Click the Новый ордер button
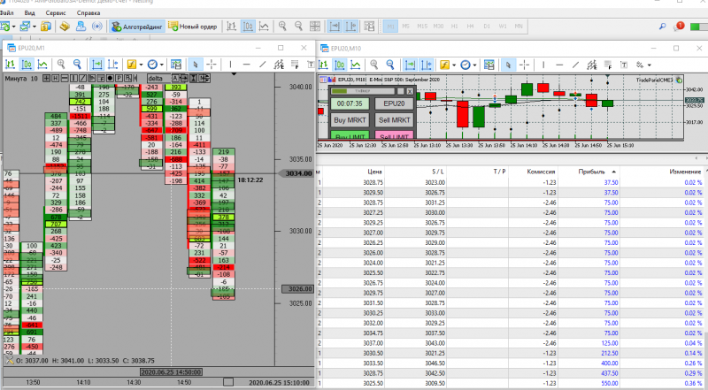Image resolution: width=708 pixels, height=390 pixels. click(193, 27)
